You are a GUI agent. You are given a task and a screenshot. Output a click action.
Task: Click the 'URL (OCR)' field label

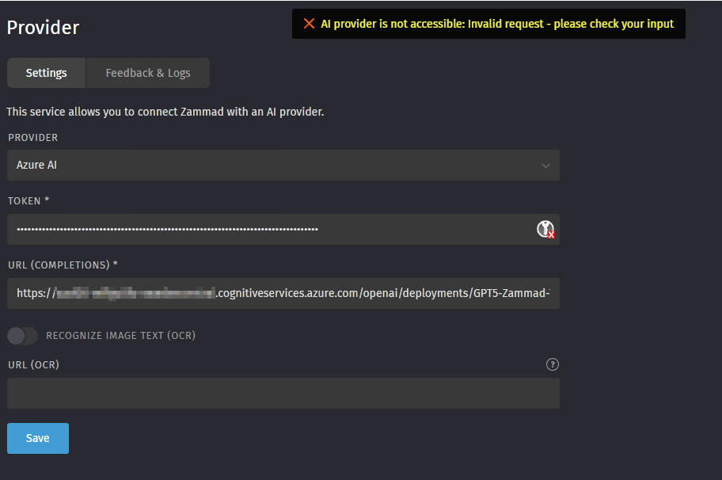[33, 364]
